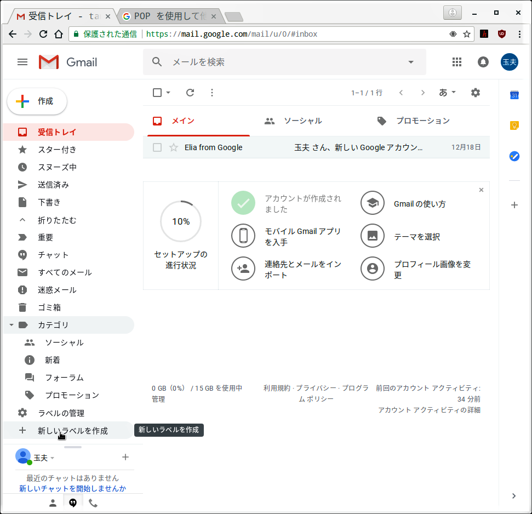Click the メールを検索 search field
The width and height of the screenshot is (532, 514).
284,62
